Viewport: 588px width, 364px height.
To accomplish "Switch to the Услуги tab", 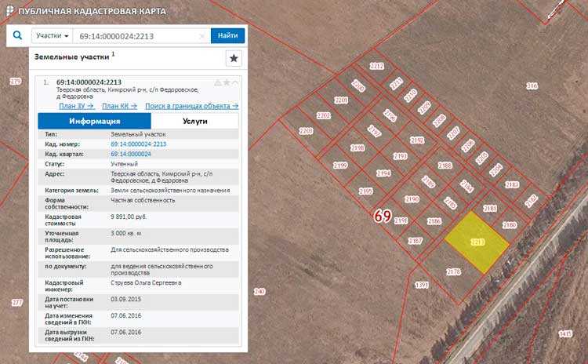I will [x=194, y=122].
